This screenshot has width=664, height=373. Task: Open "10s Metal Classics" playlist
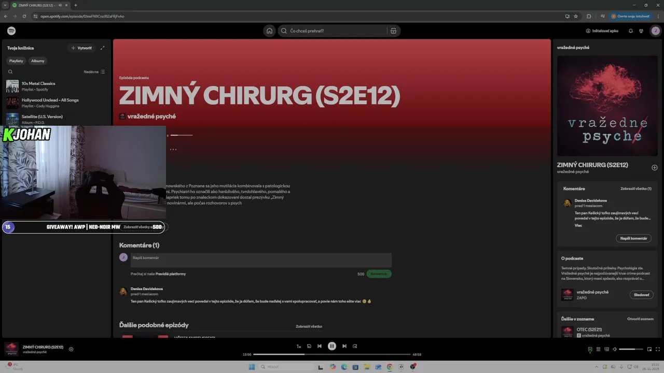(x=56, y=86)
